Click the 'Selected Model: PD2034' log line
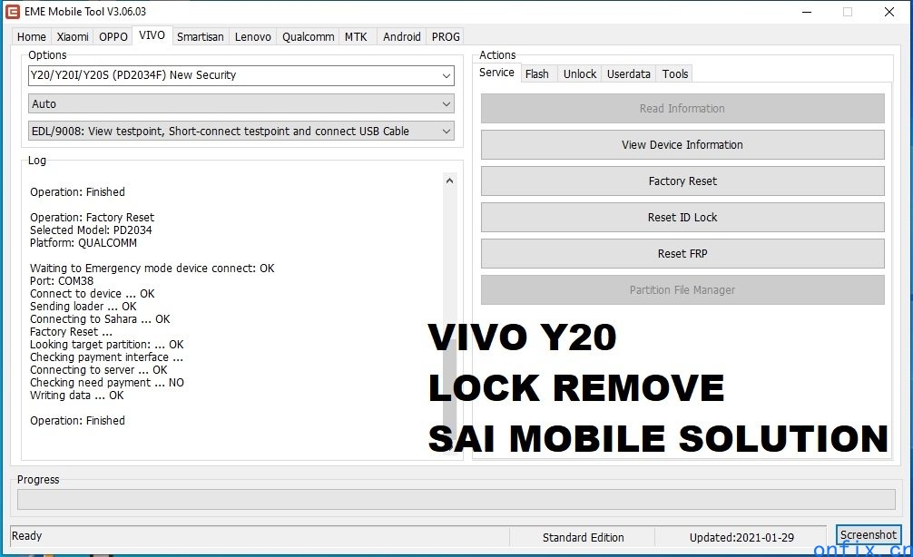This screenshot has width=913, height=557. [x=91, y=230]
